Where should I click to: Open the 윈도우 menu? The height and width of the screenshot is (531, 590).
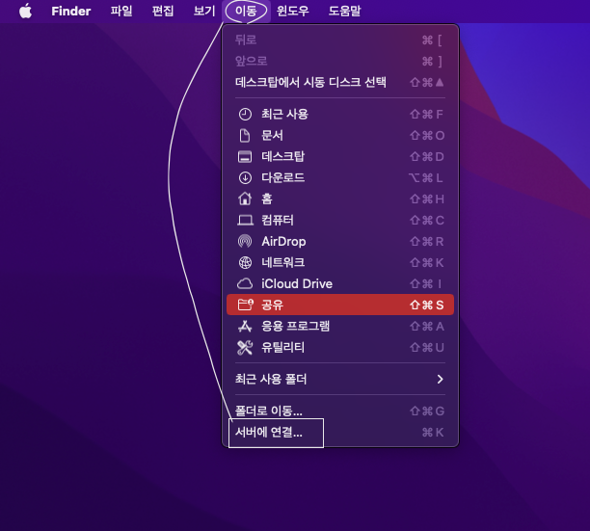point(293,11)
